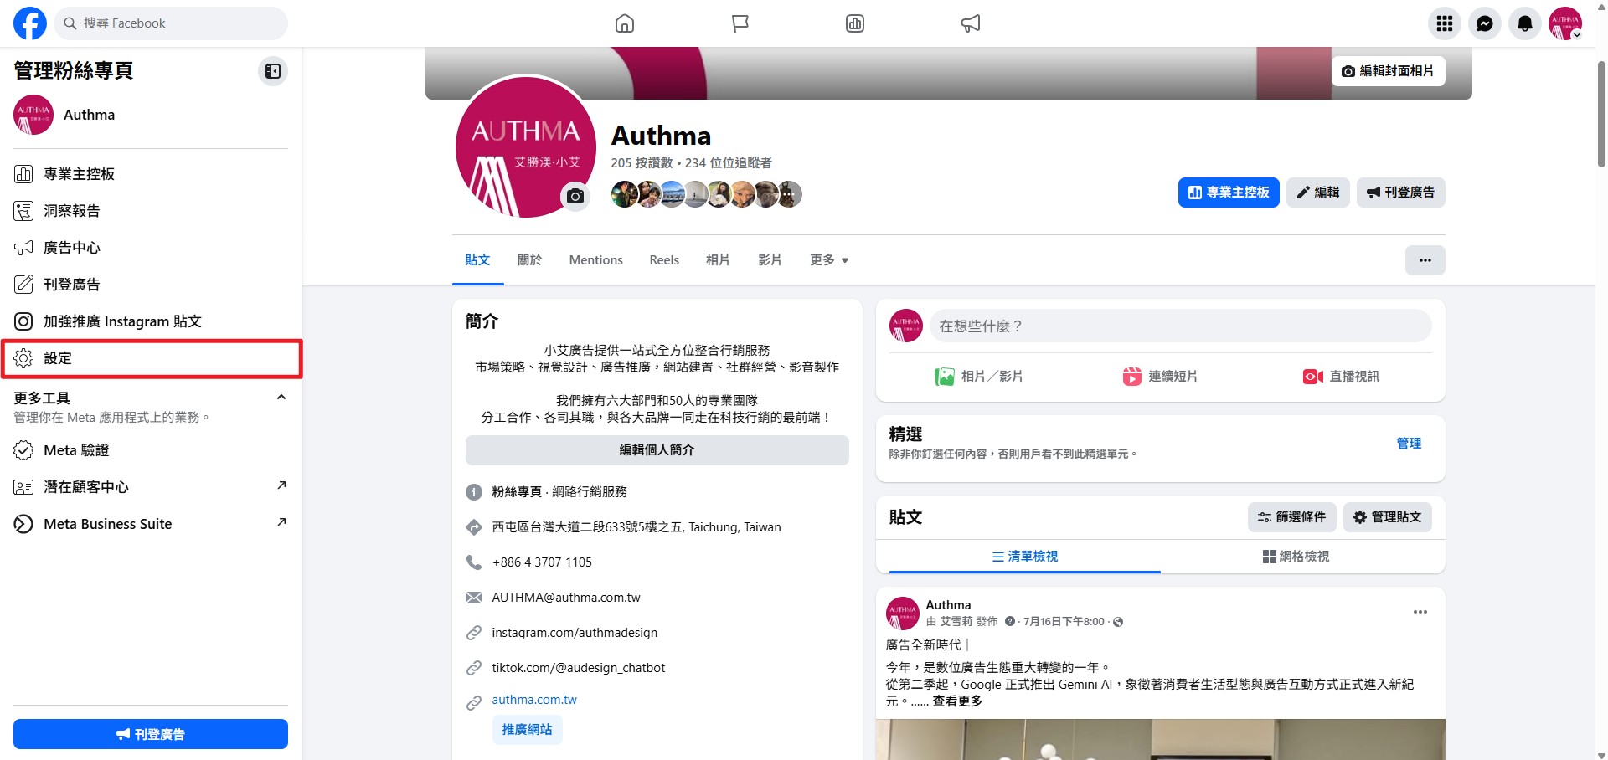Screen dimensions: 1608x760
Task: Click the search Facebook field
Action: point(171,23)
